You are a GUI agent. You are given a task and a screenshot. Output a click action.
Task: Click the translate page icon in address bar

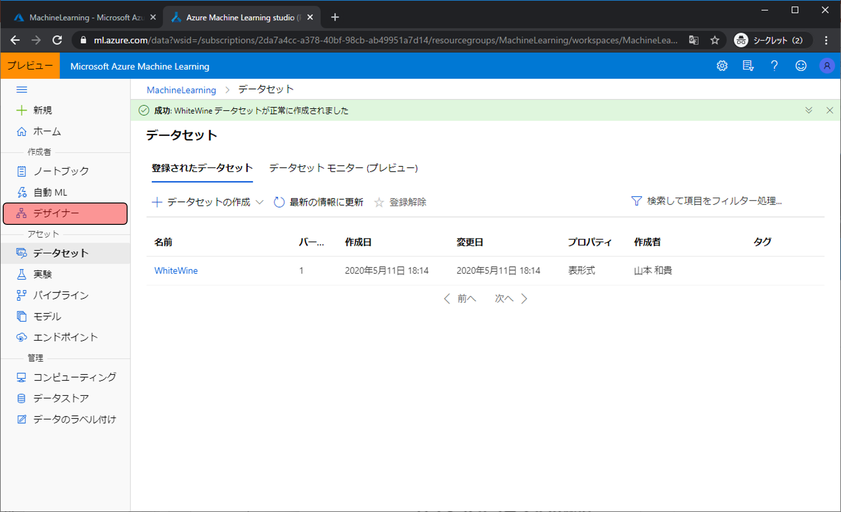pyautogui.click(x=693, y=41)
